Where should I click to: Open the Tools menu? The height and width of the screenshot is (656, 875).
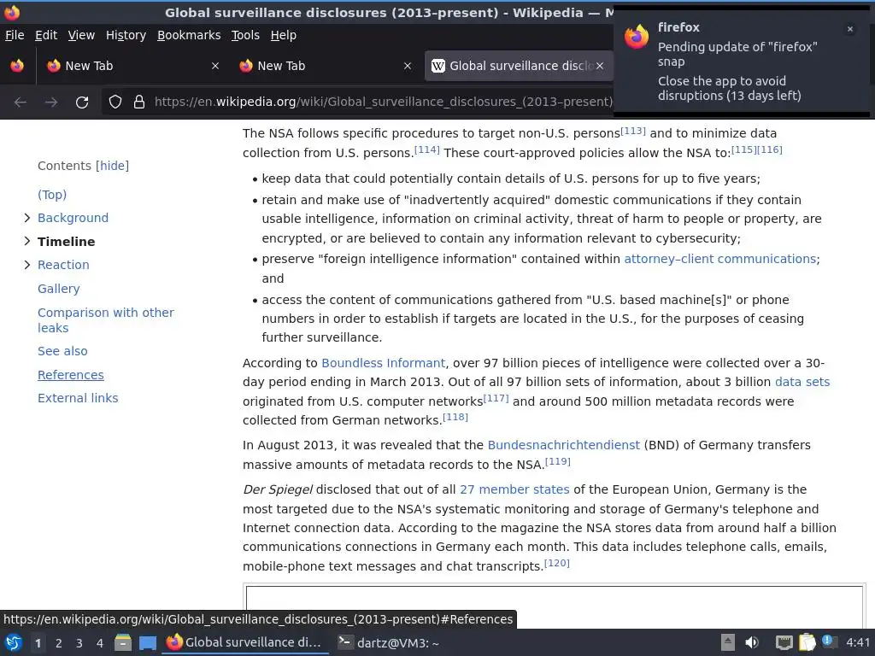click(245, 35)
